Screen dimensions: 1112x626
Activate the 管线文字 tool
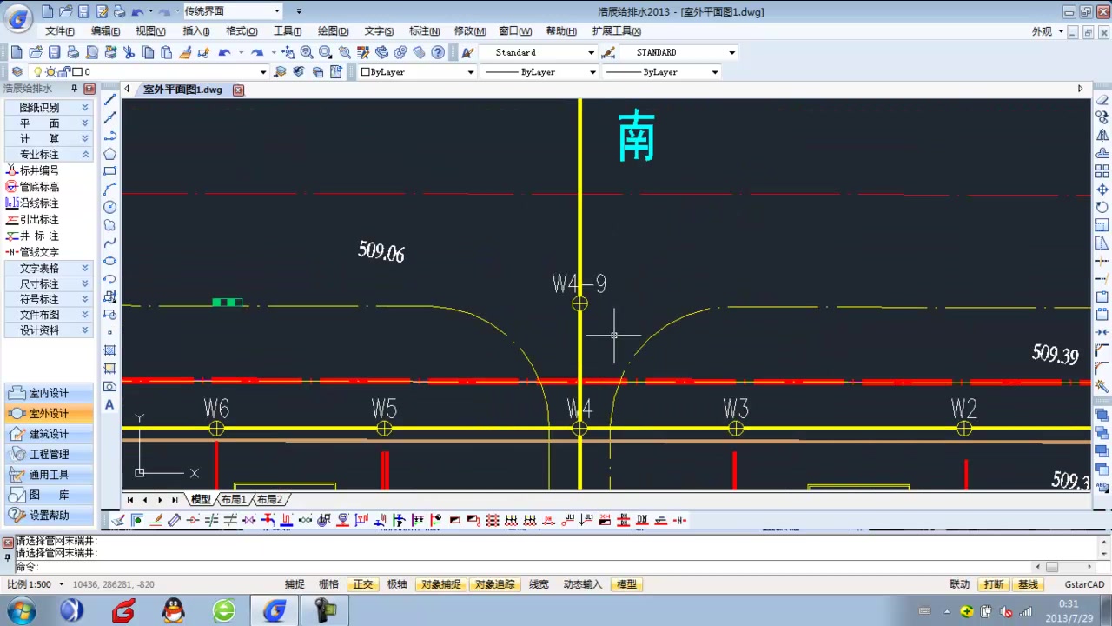point(40,252)
